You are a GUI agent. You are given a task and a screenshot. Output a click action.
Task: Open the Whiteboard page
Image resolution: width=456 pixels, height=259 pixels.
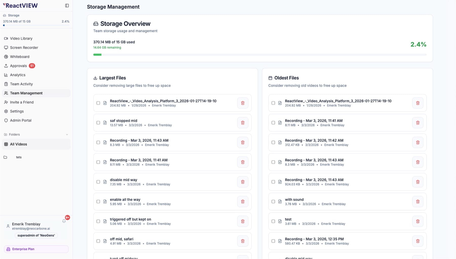tap(36, 57)
